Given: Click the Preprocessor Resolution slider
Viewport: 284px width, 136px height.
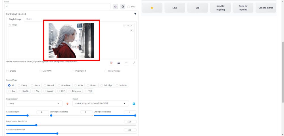Looking at the screenshot, I should [71, 125].
